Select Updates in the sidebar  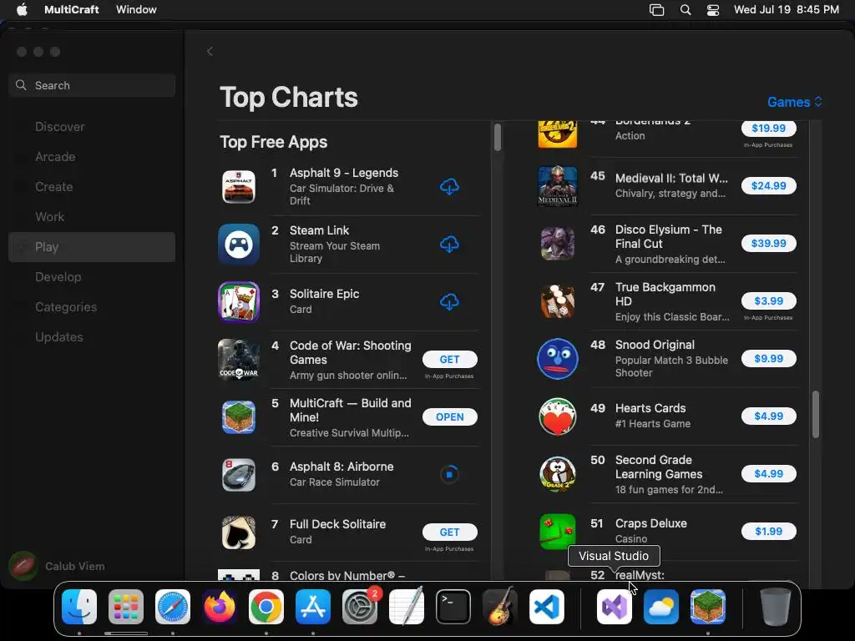[92, 337]
